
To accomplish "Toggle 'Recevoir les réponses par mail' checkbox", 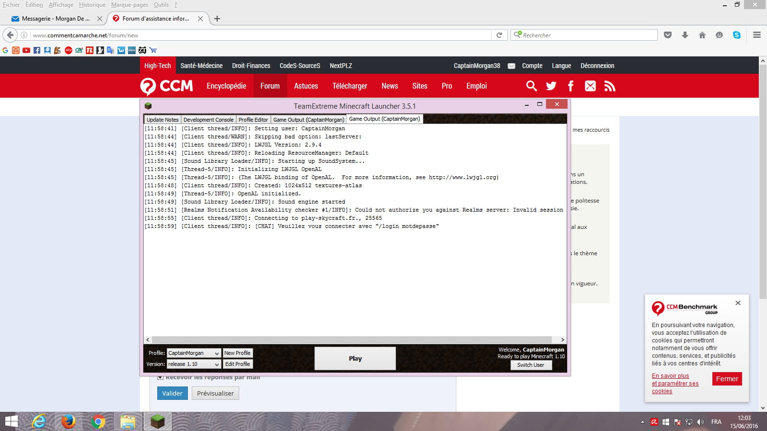I will [160, 377].
